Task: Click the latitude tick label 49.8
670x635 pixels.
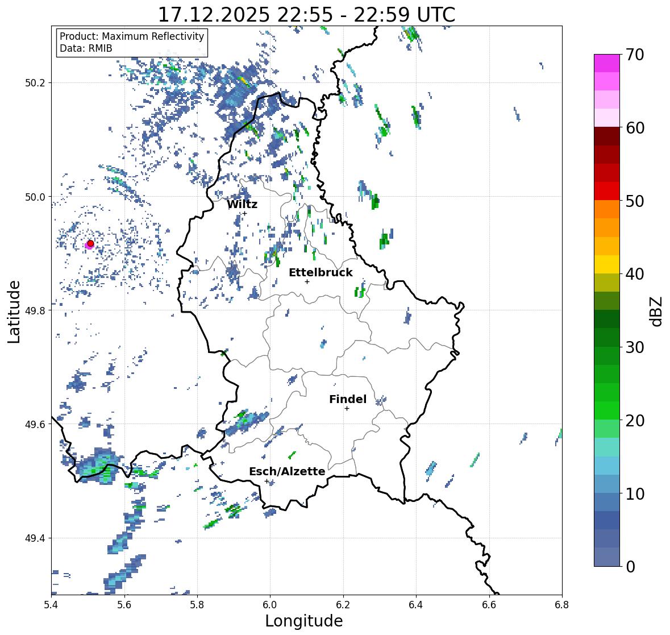Action: pyautogui.click(x=35, y=310)
